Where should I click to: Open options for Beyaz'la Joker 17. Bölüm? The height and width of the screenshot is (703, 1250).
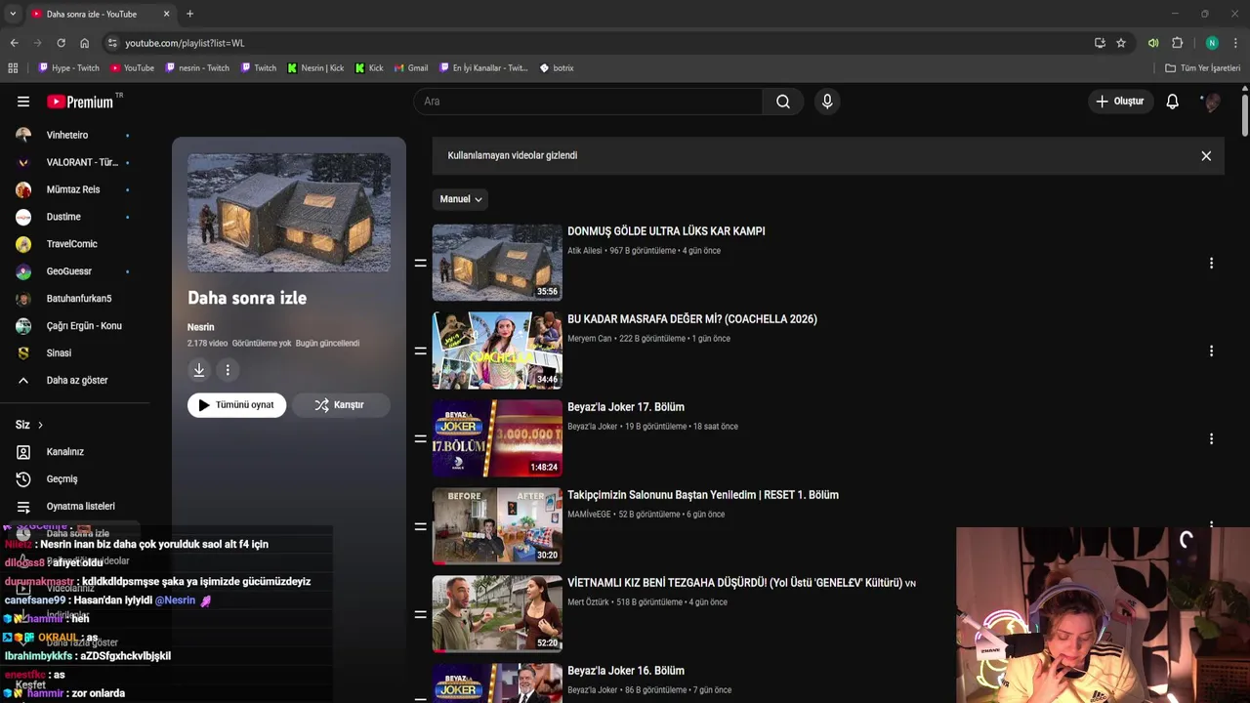(1211, 439)
